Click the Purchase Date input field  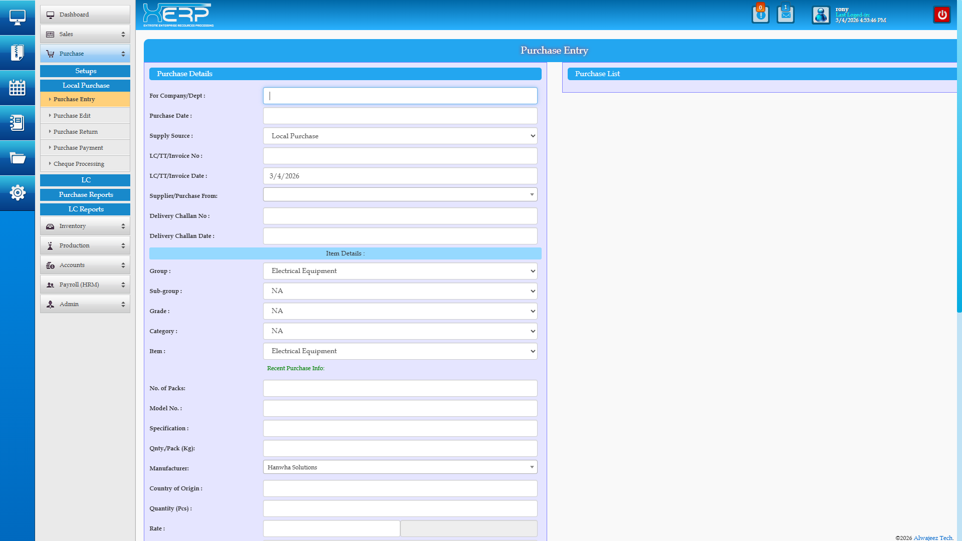(400, 116)
